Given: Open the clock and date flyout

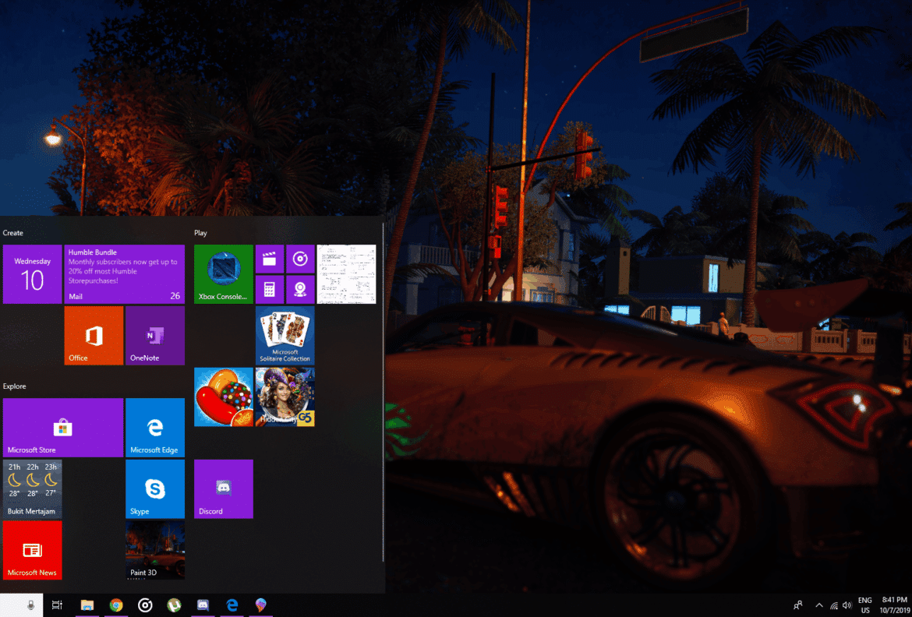Looking at the screenshot, I should coord(893,605).
